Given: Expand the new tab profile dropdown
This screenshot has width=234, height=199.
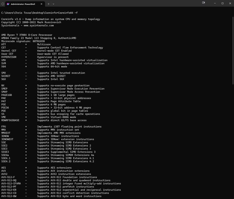Looking at the screenshot, I should pos(54,3).
